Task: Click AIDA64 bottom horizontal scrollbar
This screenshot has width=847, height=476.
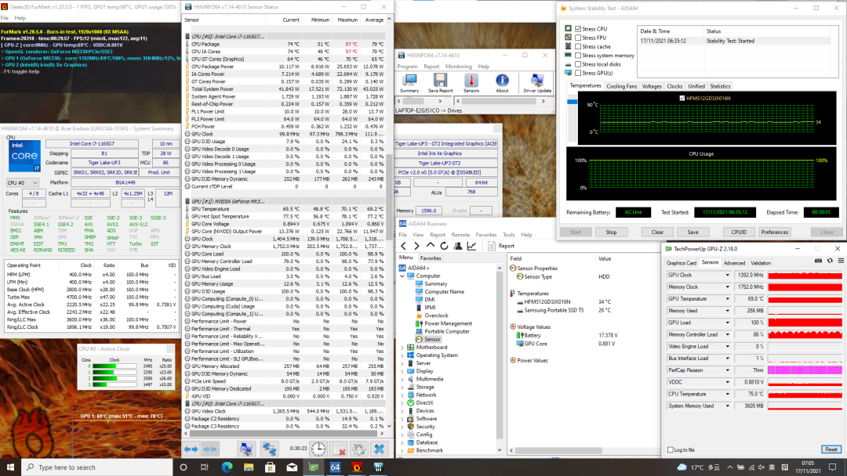Action: [x=583, y=450]
